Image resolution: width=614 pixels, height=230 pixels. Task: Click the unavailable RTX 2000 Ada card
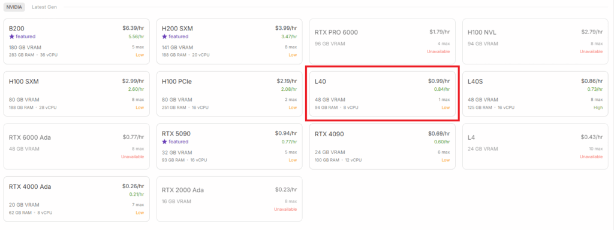pyautogui.click(x=230, y=199)
